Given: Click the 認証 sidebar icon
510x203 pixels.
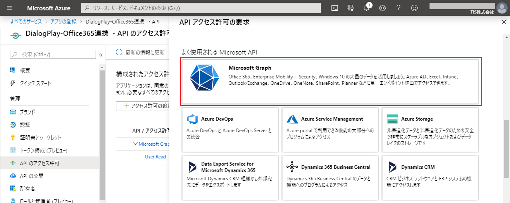Looking at the screenshot, I should 13,125.
